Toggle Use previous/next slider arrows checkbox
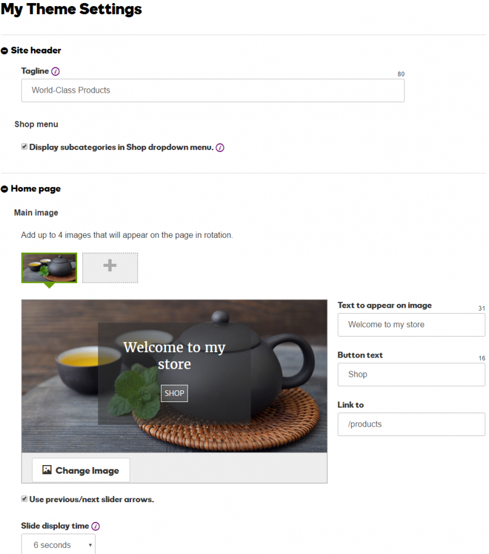 tap(24, 499)
